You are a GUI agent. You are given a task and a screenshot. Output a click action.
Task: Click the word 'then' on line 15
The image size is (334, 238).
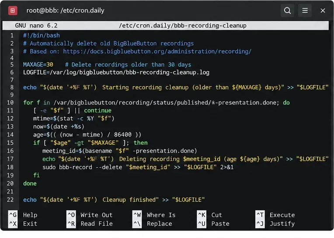141,143
